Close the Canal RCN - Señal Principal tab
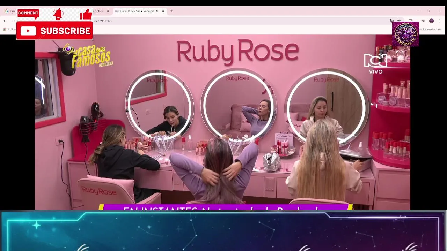This screenshot has width=447, height=251. pos(163,11)
